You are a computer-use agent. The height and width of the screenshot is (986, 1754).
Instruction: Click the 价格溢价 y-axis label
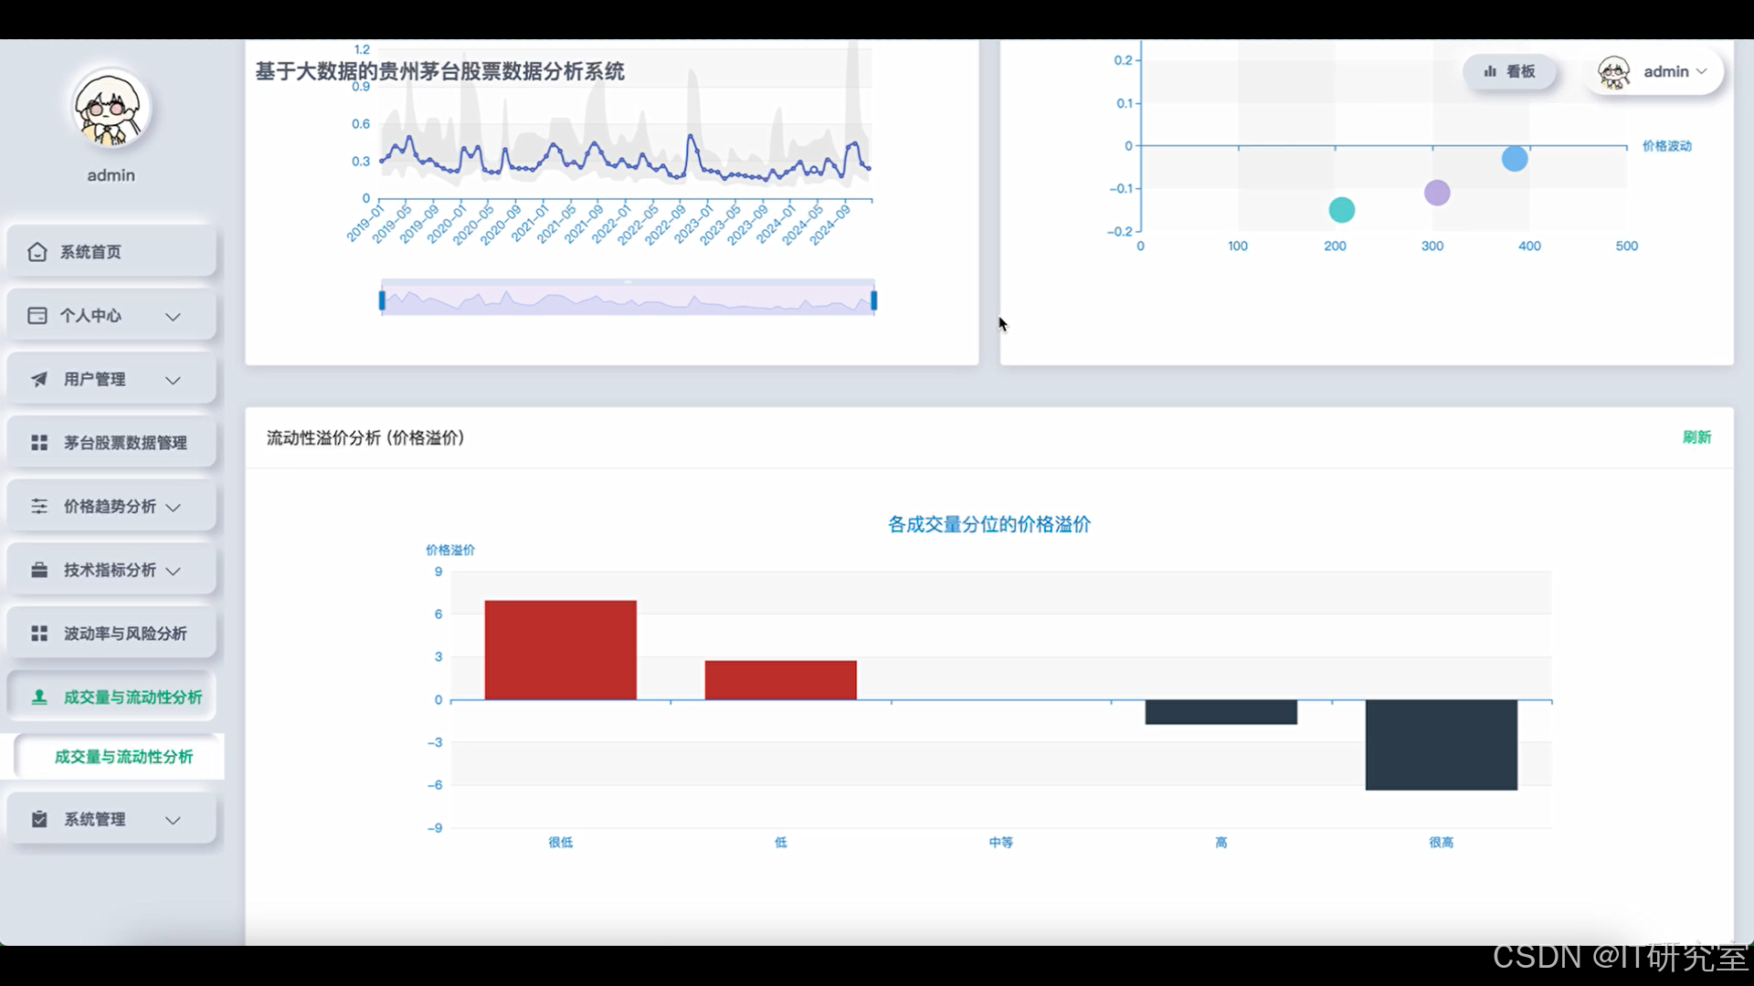tap(450, 550)
